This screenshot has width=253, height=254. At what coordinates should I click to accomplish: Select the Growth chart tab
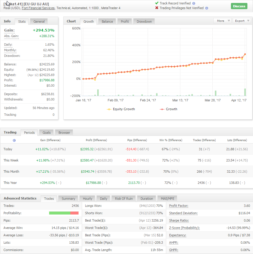89,22
